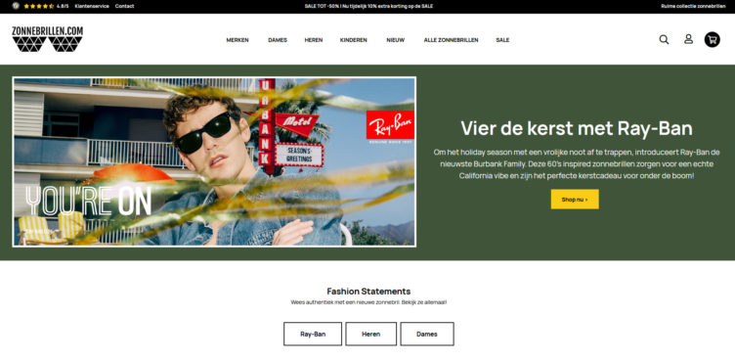Click the Ray-Ban Burbank banner image
This screenshot has width=735, height=361.
click(x=214, y=161)
